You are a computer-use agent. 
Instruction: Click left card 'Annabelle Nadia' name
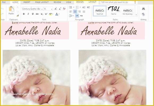(x=33, y=31)
